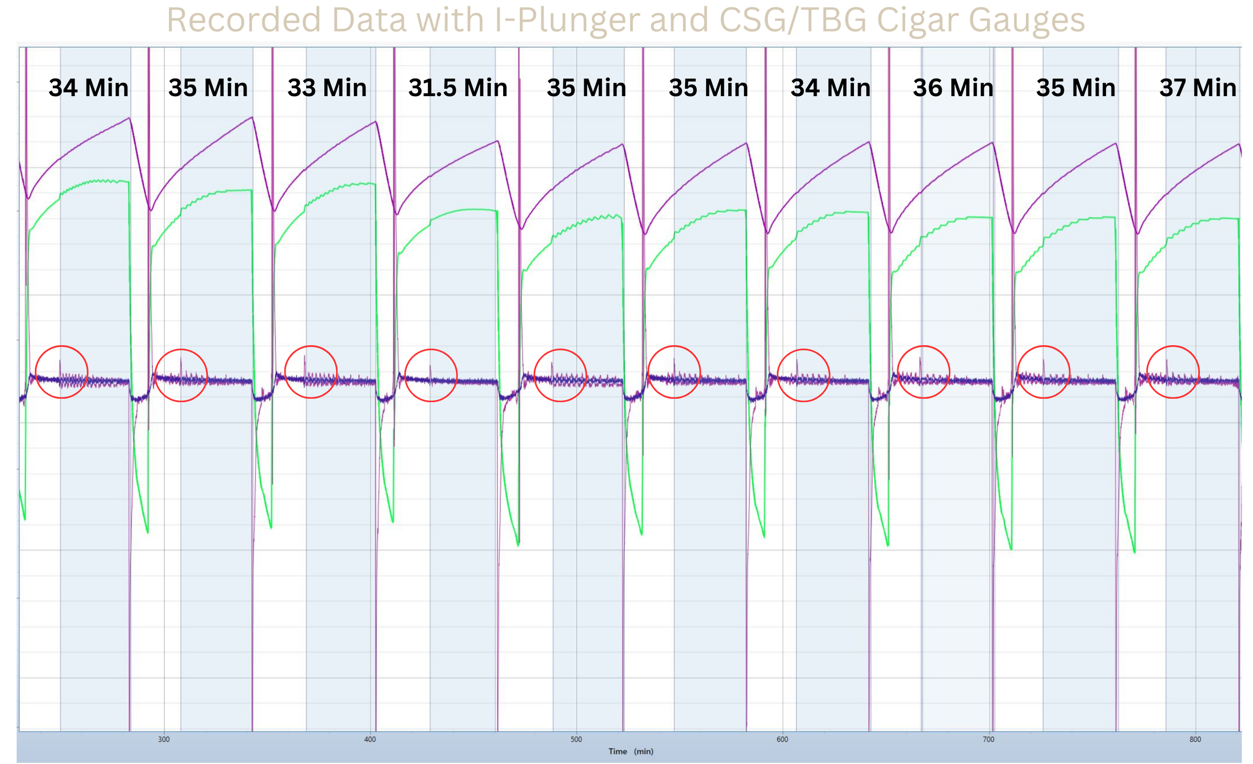Select the 36 Min cycle label
Image resolution: width=1253 pixels, height=764 pixels.
pyautogui.click(x=953, y=88)
